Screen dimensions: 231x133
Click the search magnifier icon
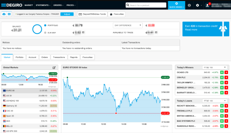pyautogui.click(x=128, y=5)
